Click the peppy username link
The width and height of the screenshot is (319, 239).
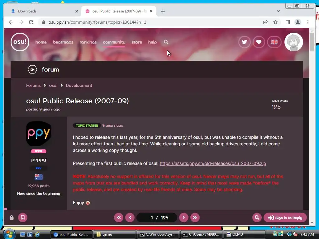[38, 160]
